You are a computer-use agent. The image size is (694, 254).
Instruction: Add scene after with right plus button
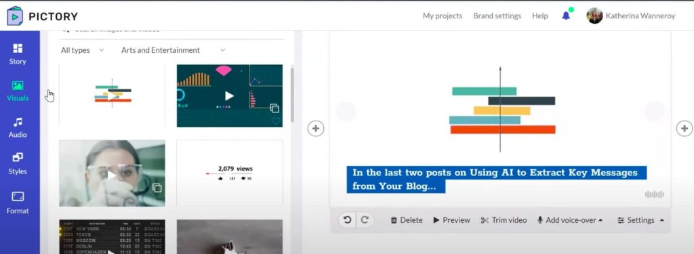click(685, 128)
